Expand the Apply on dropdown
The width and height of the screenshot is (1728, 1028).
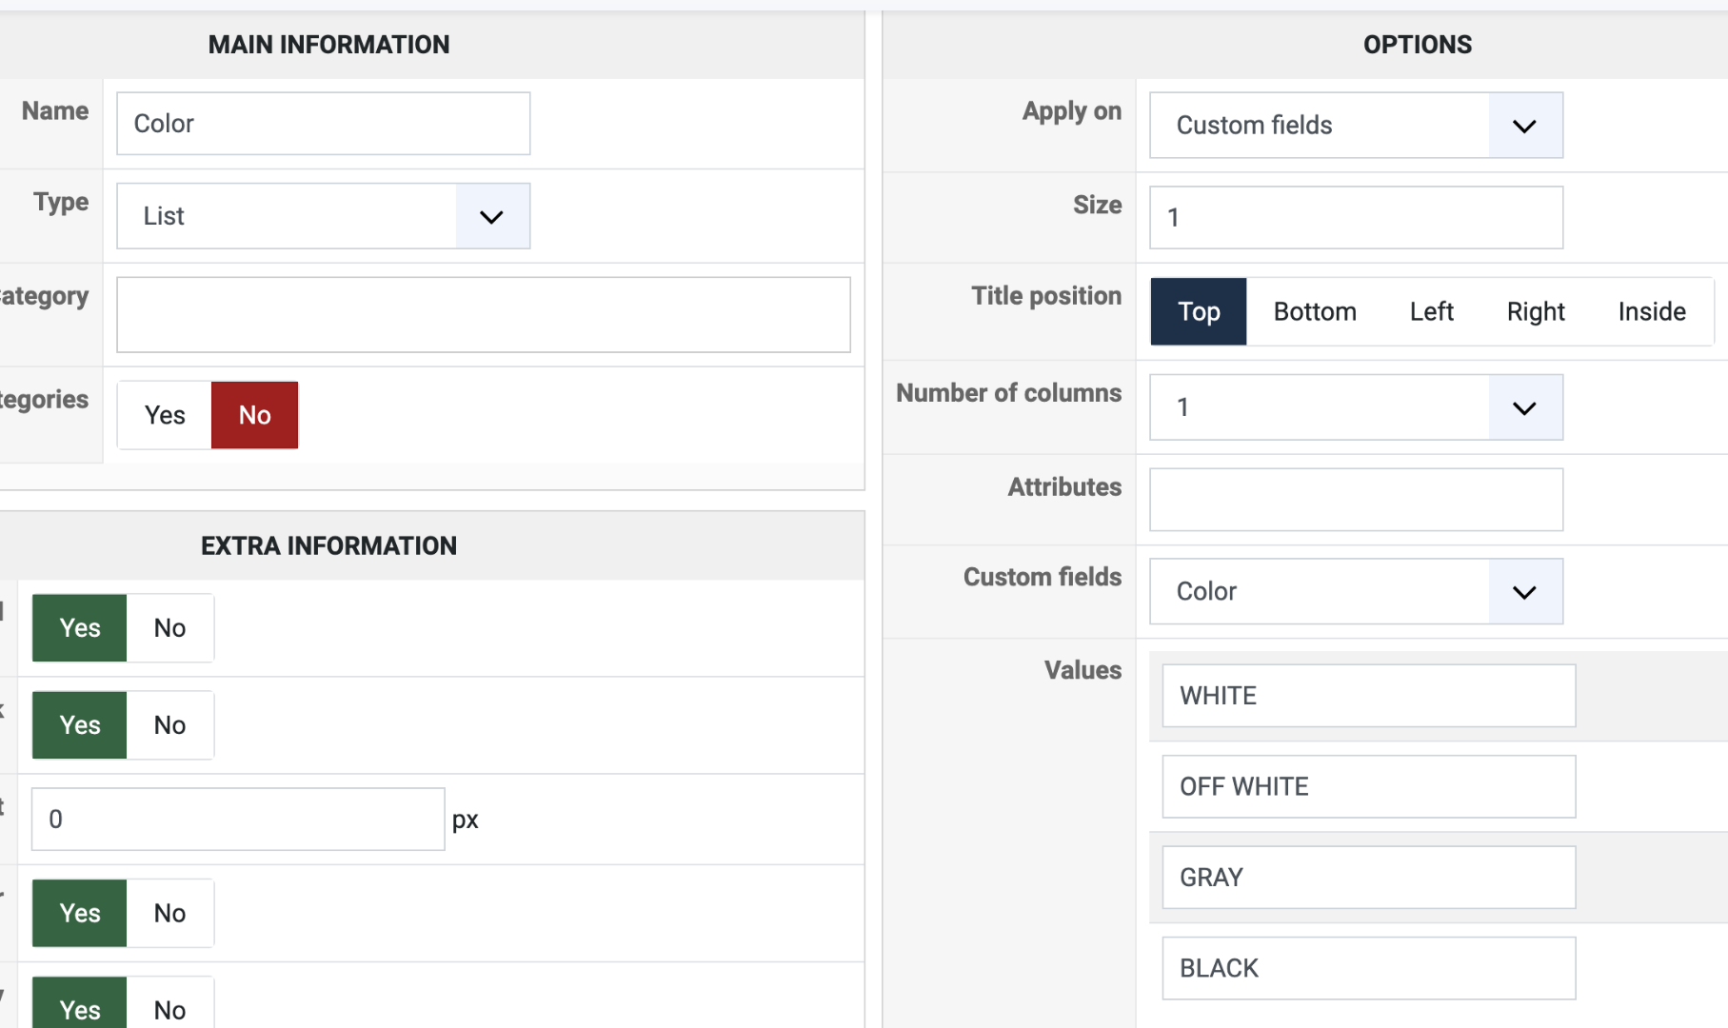[1356, 125]
